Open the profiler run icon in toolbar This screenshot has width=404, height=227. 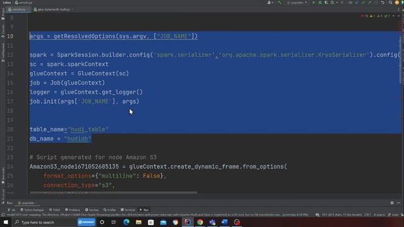click(x=333, y=3)
